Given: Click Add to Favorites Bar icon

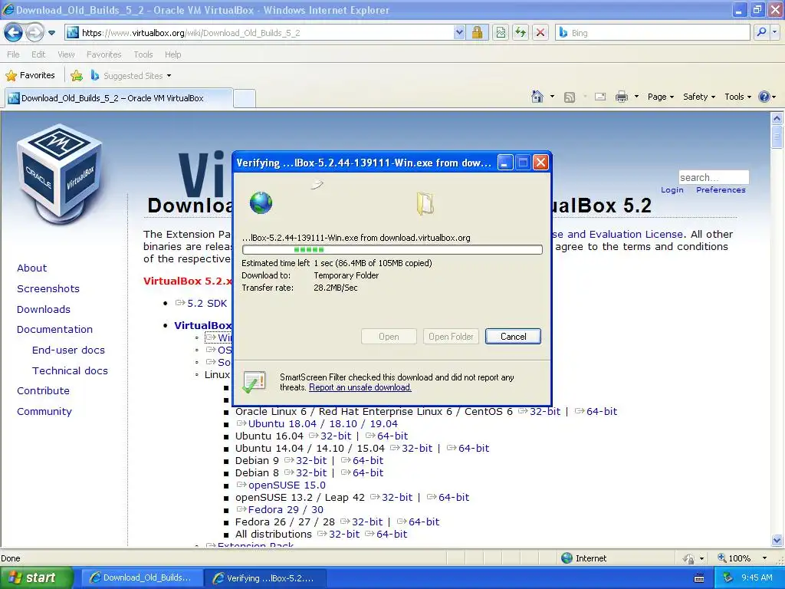Looking at the screenshot, I should click(x=77, y=76).
